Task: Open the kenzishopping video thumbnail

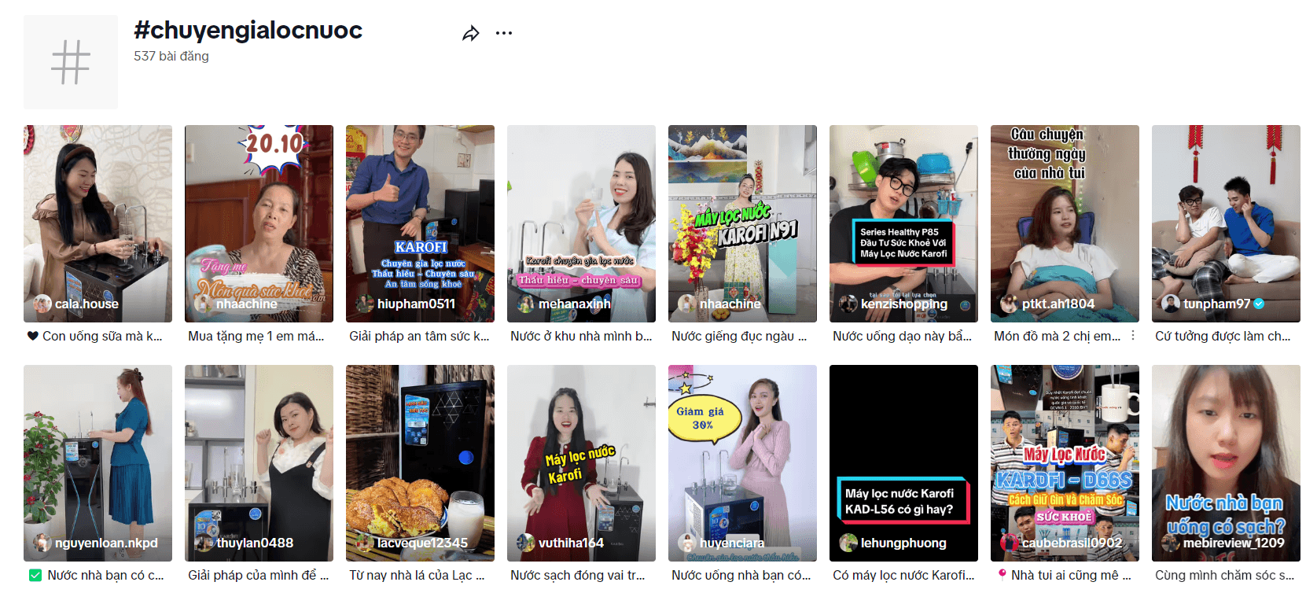Action: [x=903, y=223]
